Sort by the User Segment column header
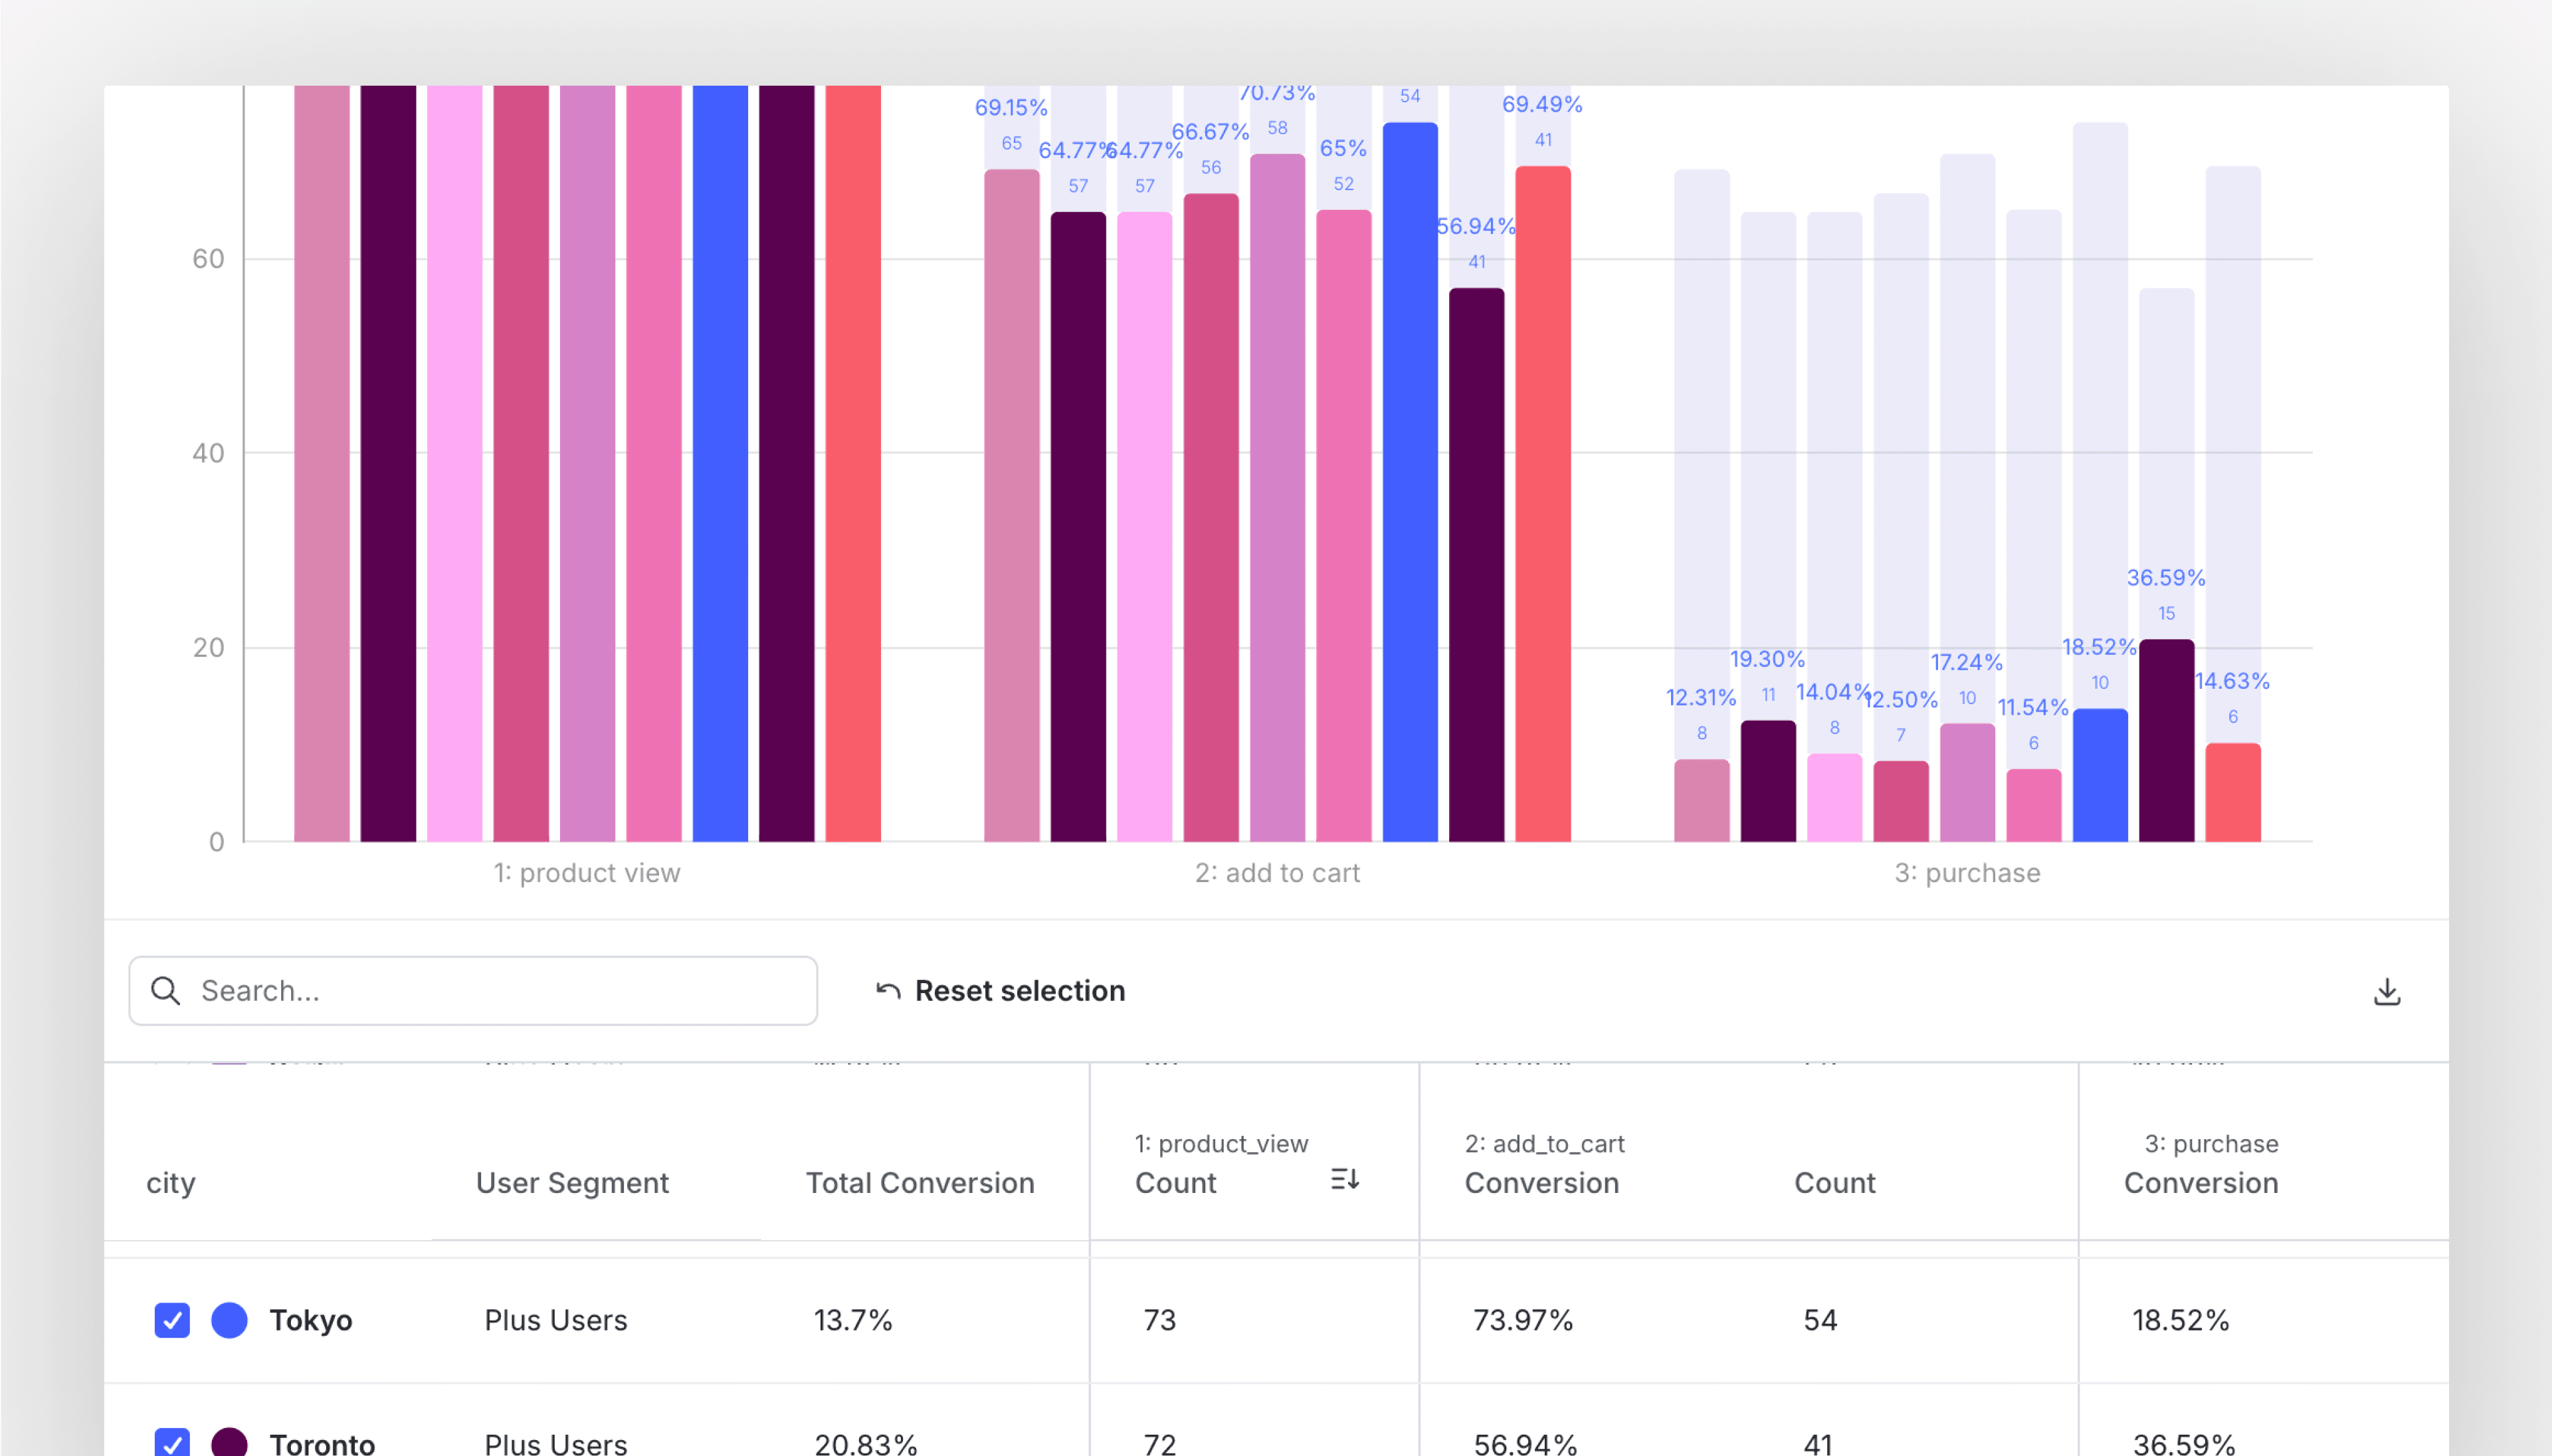2552x1456 pixels. (x=572, y=1183)
